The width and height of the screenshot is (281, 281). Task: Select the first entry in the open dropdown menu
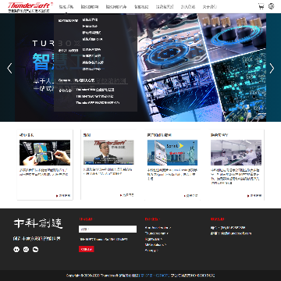click(x=90, y=20)
